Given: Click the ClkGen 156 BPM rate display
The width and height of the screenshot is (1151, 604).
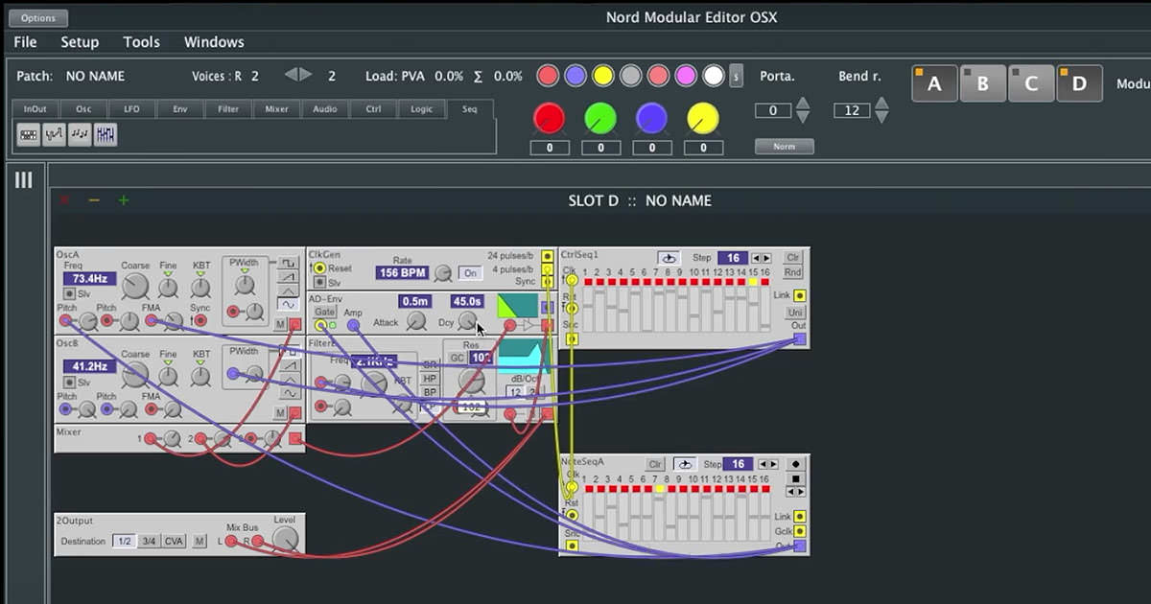Looking at the screenshot, I should tap(402, 273).
